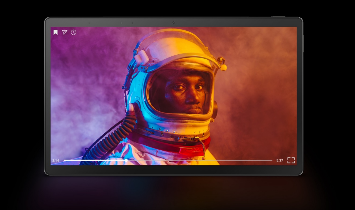Click the yellow knob on helmet's right side

click(x=224, y=68)
